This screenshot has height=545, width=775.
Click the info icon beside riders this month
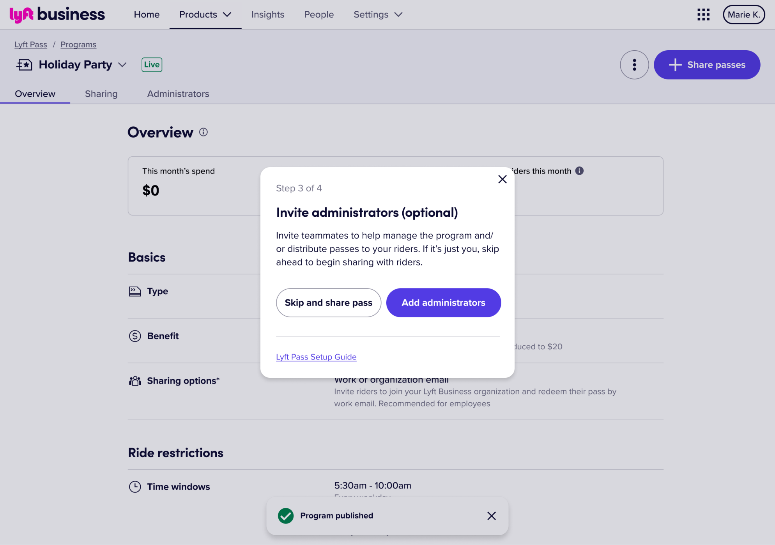(x=579, y=171)
